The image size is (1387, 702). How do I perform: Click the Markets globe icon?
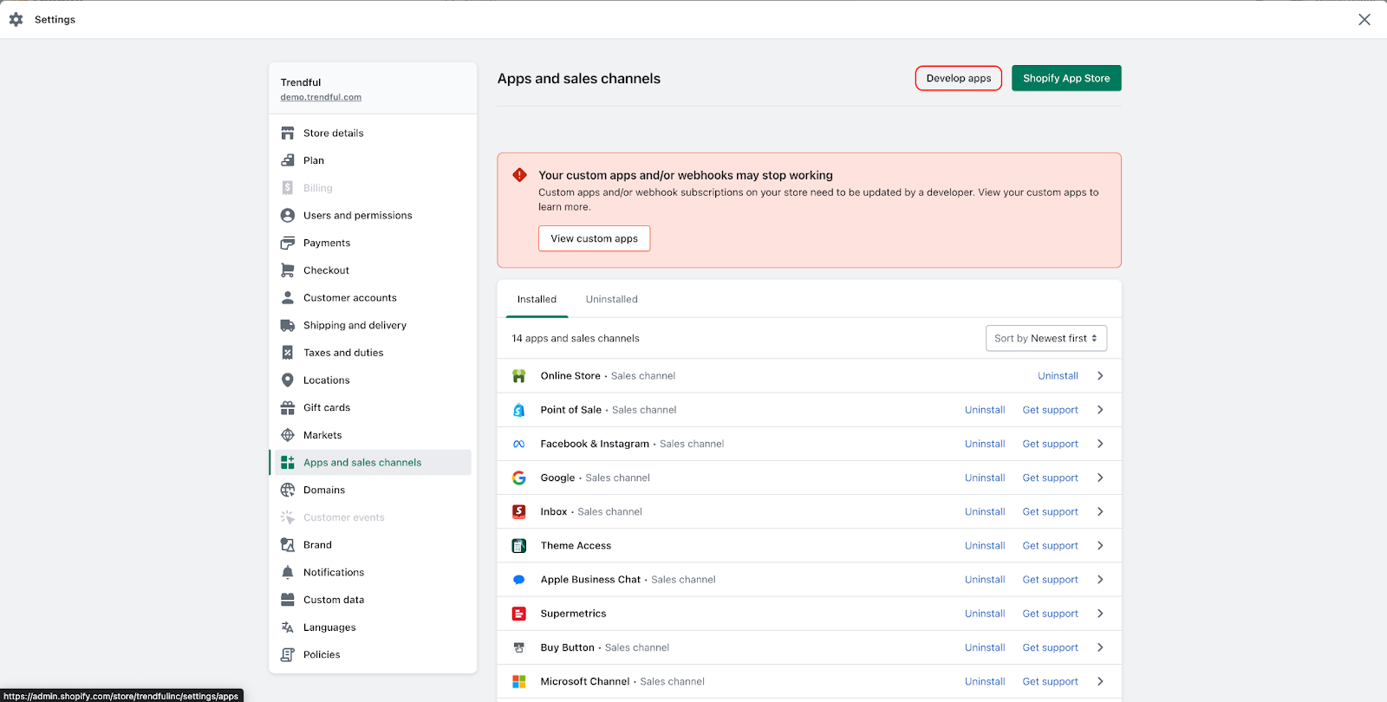point(288,435)
